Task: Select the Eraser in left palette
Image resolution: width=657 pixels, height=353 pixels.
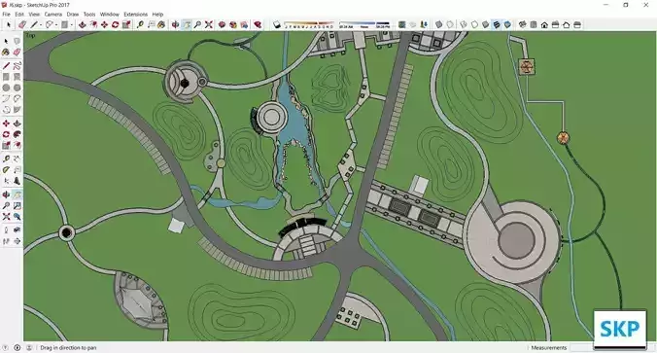Action: point(17,52)
